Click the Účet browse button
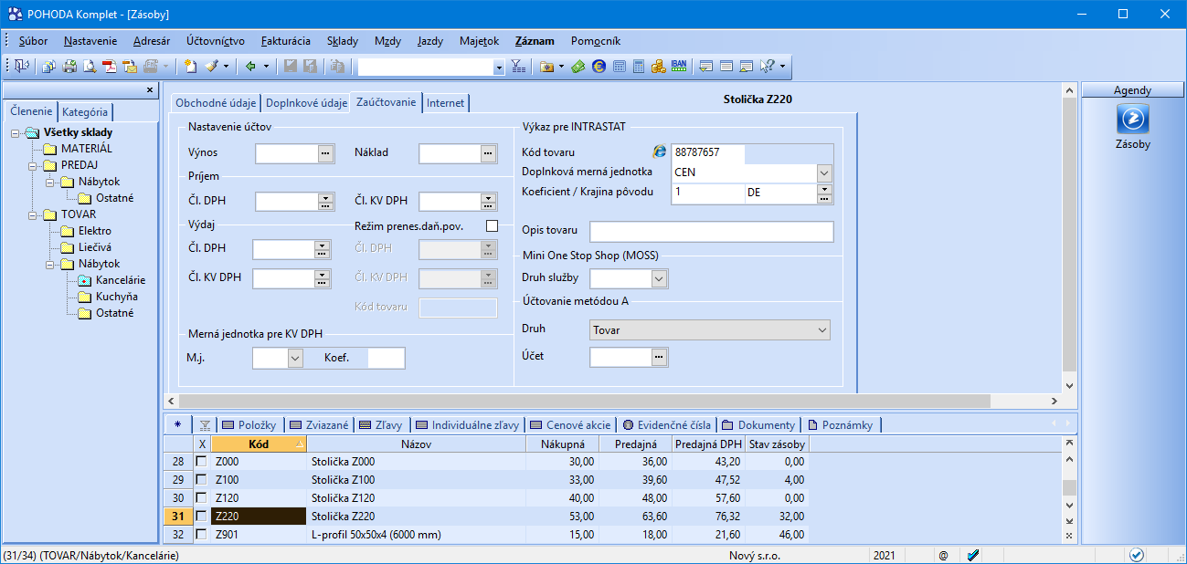Viewport: 1187px width, 564px height. coord(660,358)
